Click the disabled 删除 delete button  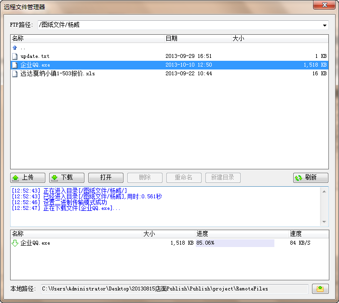pos(145,178)
